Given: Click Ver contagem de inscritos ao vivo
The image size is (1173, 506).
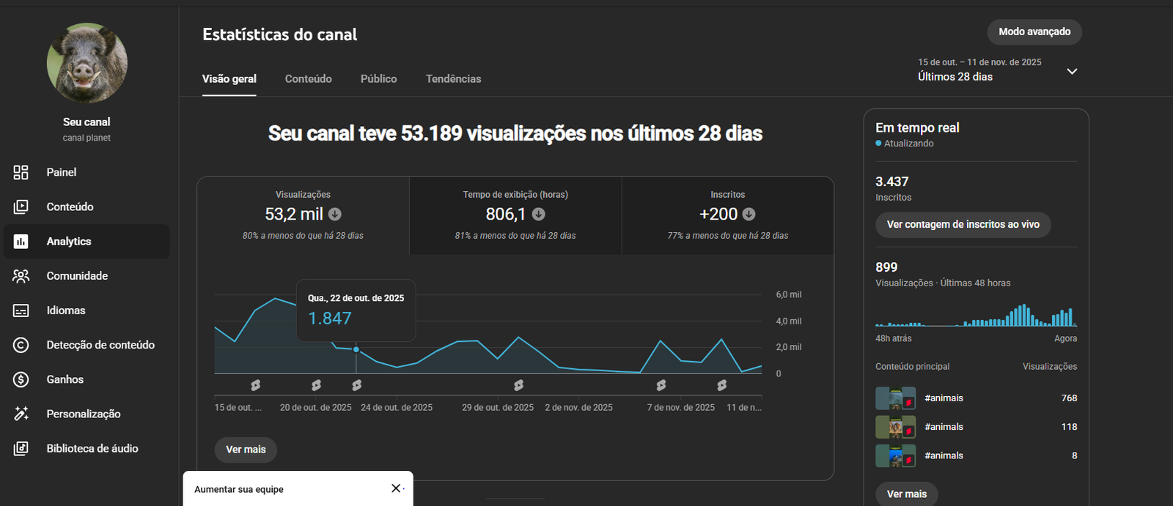Looking at the screenshot, I should click(x=963, y=225).
